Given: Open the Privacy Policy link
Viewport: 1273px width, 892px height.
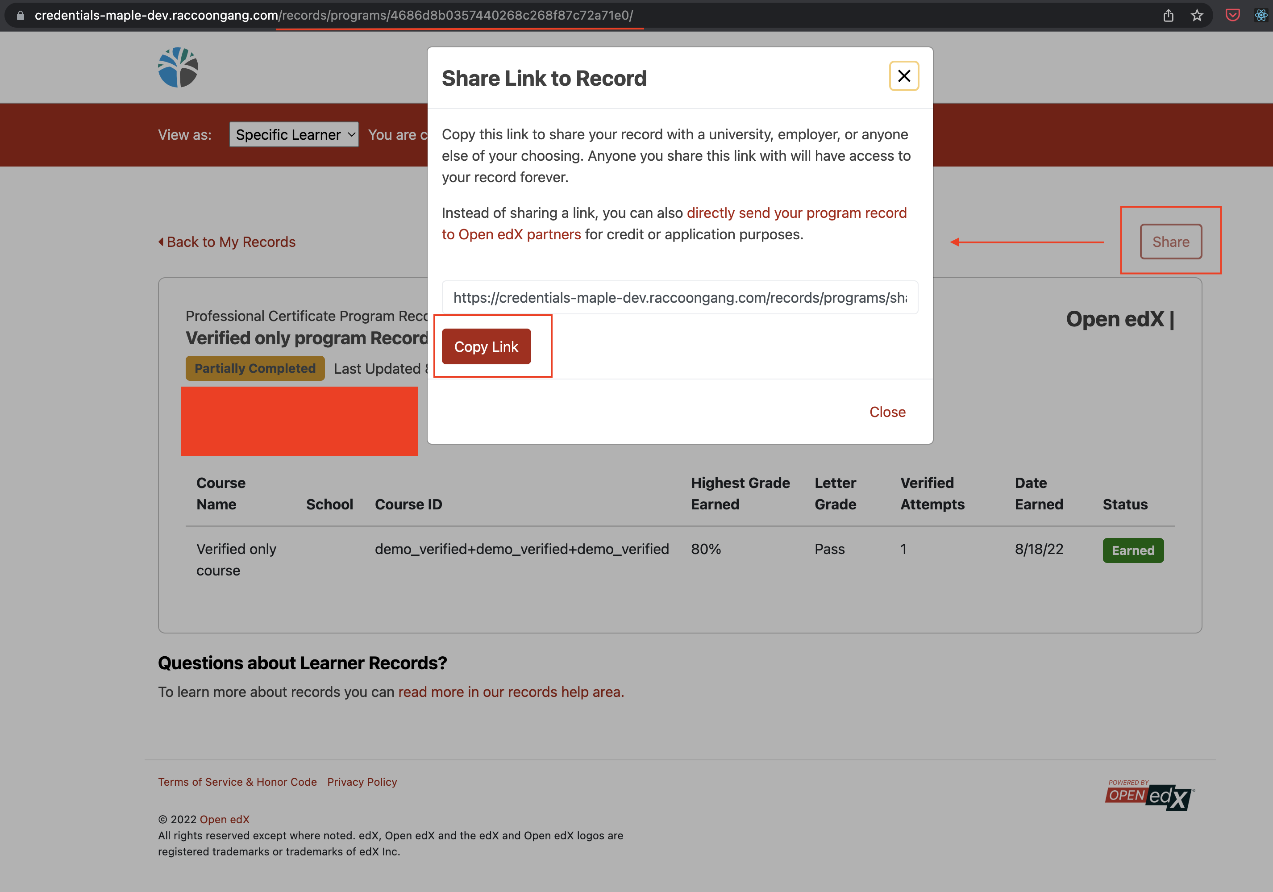Looking at the screenshot, I should click(x=362, y=782).
